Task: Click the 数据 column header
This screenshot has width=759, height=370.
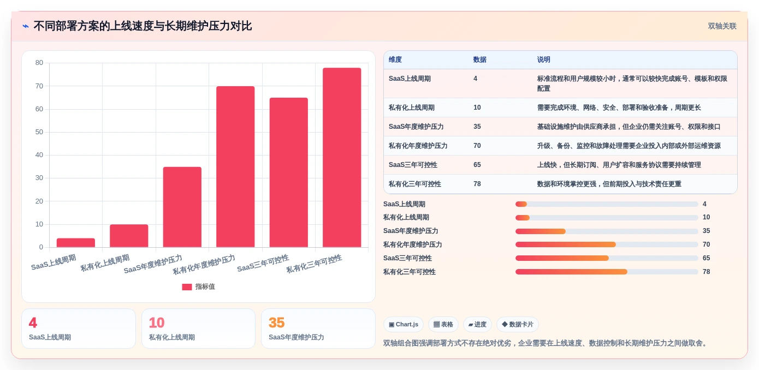Action: point(480,60)
